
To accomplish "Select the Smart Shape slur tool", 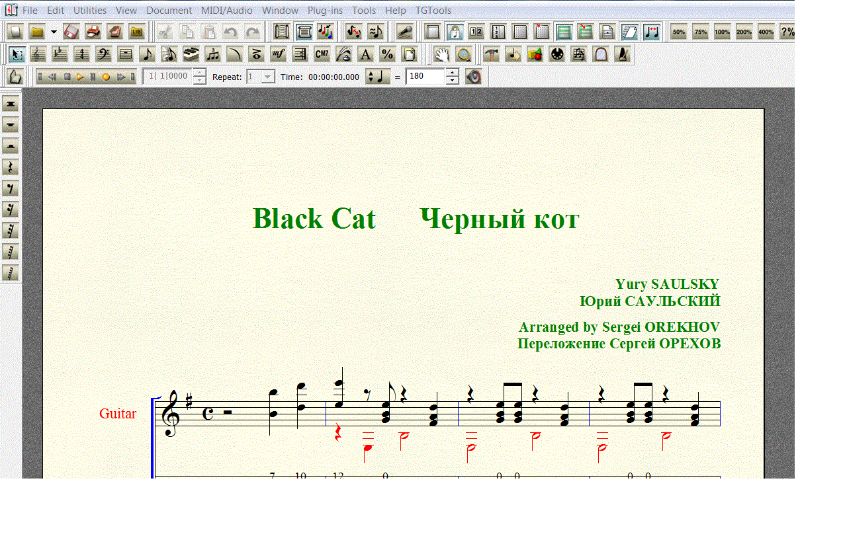I will click(235, 54).
